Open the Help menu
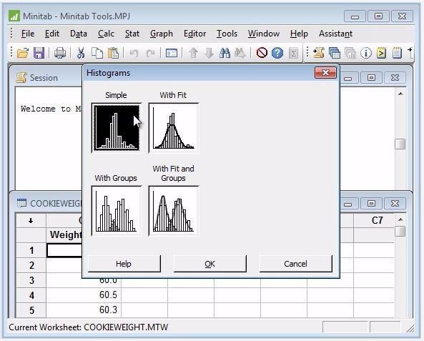Viewport: 424px width, 341px height. [x=299, y=34]
